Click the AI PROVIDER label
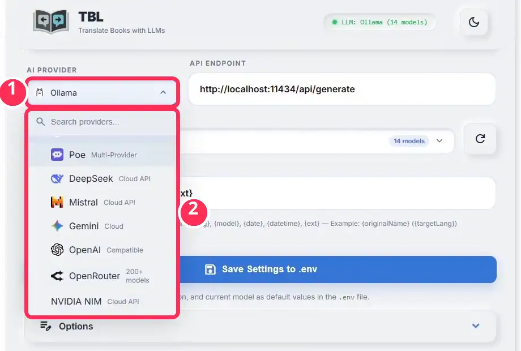This screenshot has height=351, width=521. point(52,70)
